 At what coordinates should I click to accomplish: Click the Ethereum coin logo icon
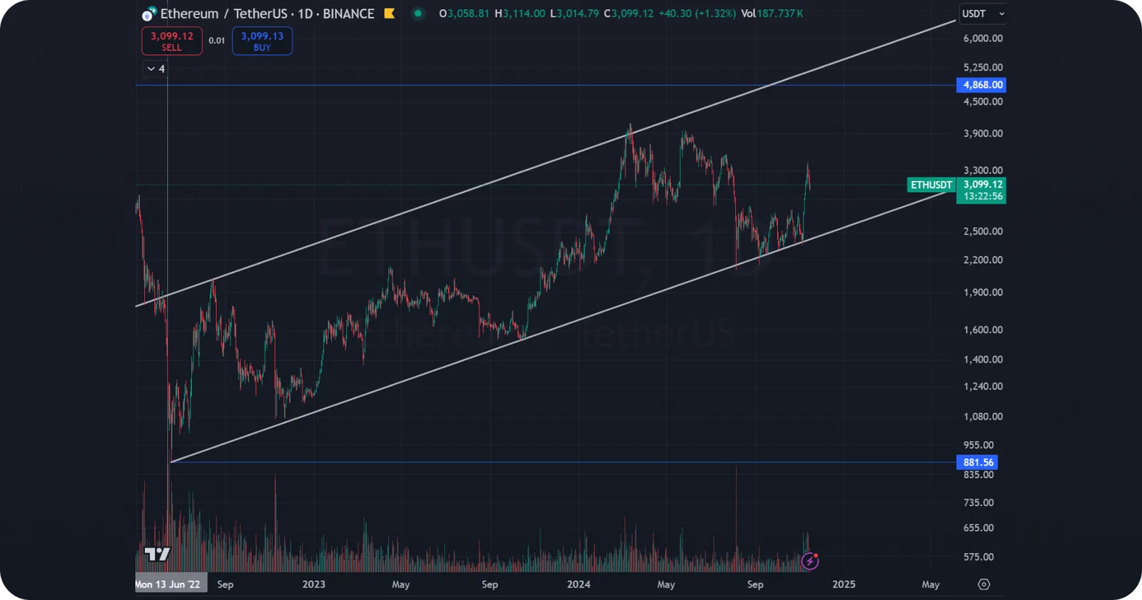pos(148,14)
